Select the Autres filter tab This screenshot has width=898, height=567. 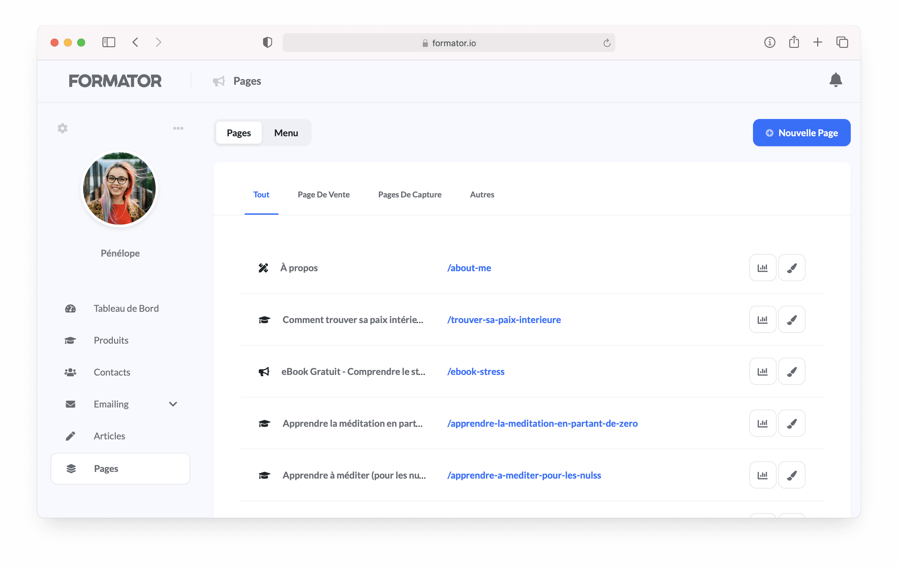[x=482, y=194]
